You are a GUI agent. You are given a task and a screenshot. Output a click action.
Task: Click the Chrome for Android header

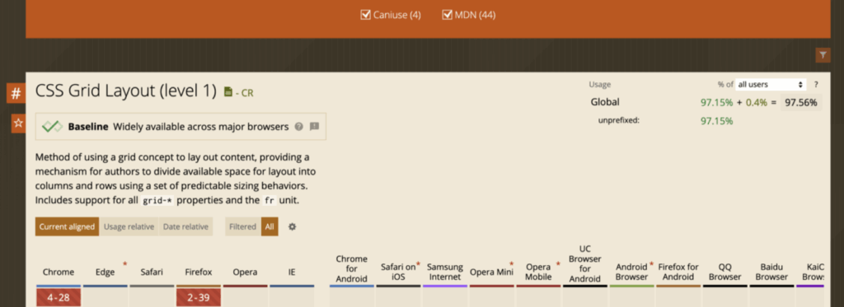click(x=351, y=269)
